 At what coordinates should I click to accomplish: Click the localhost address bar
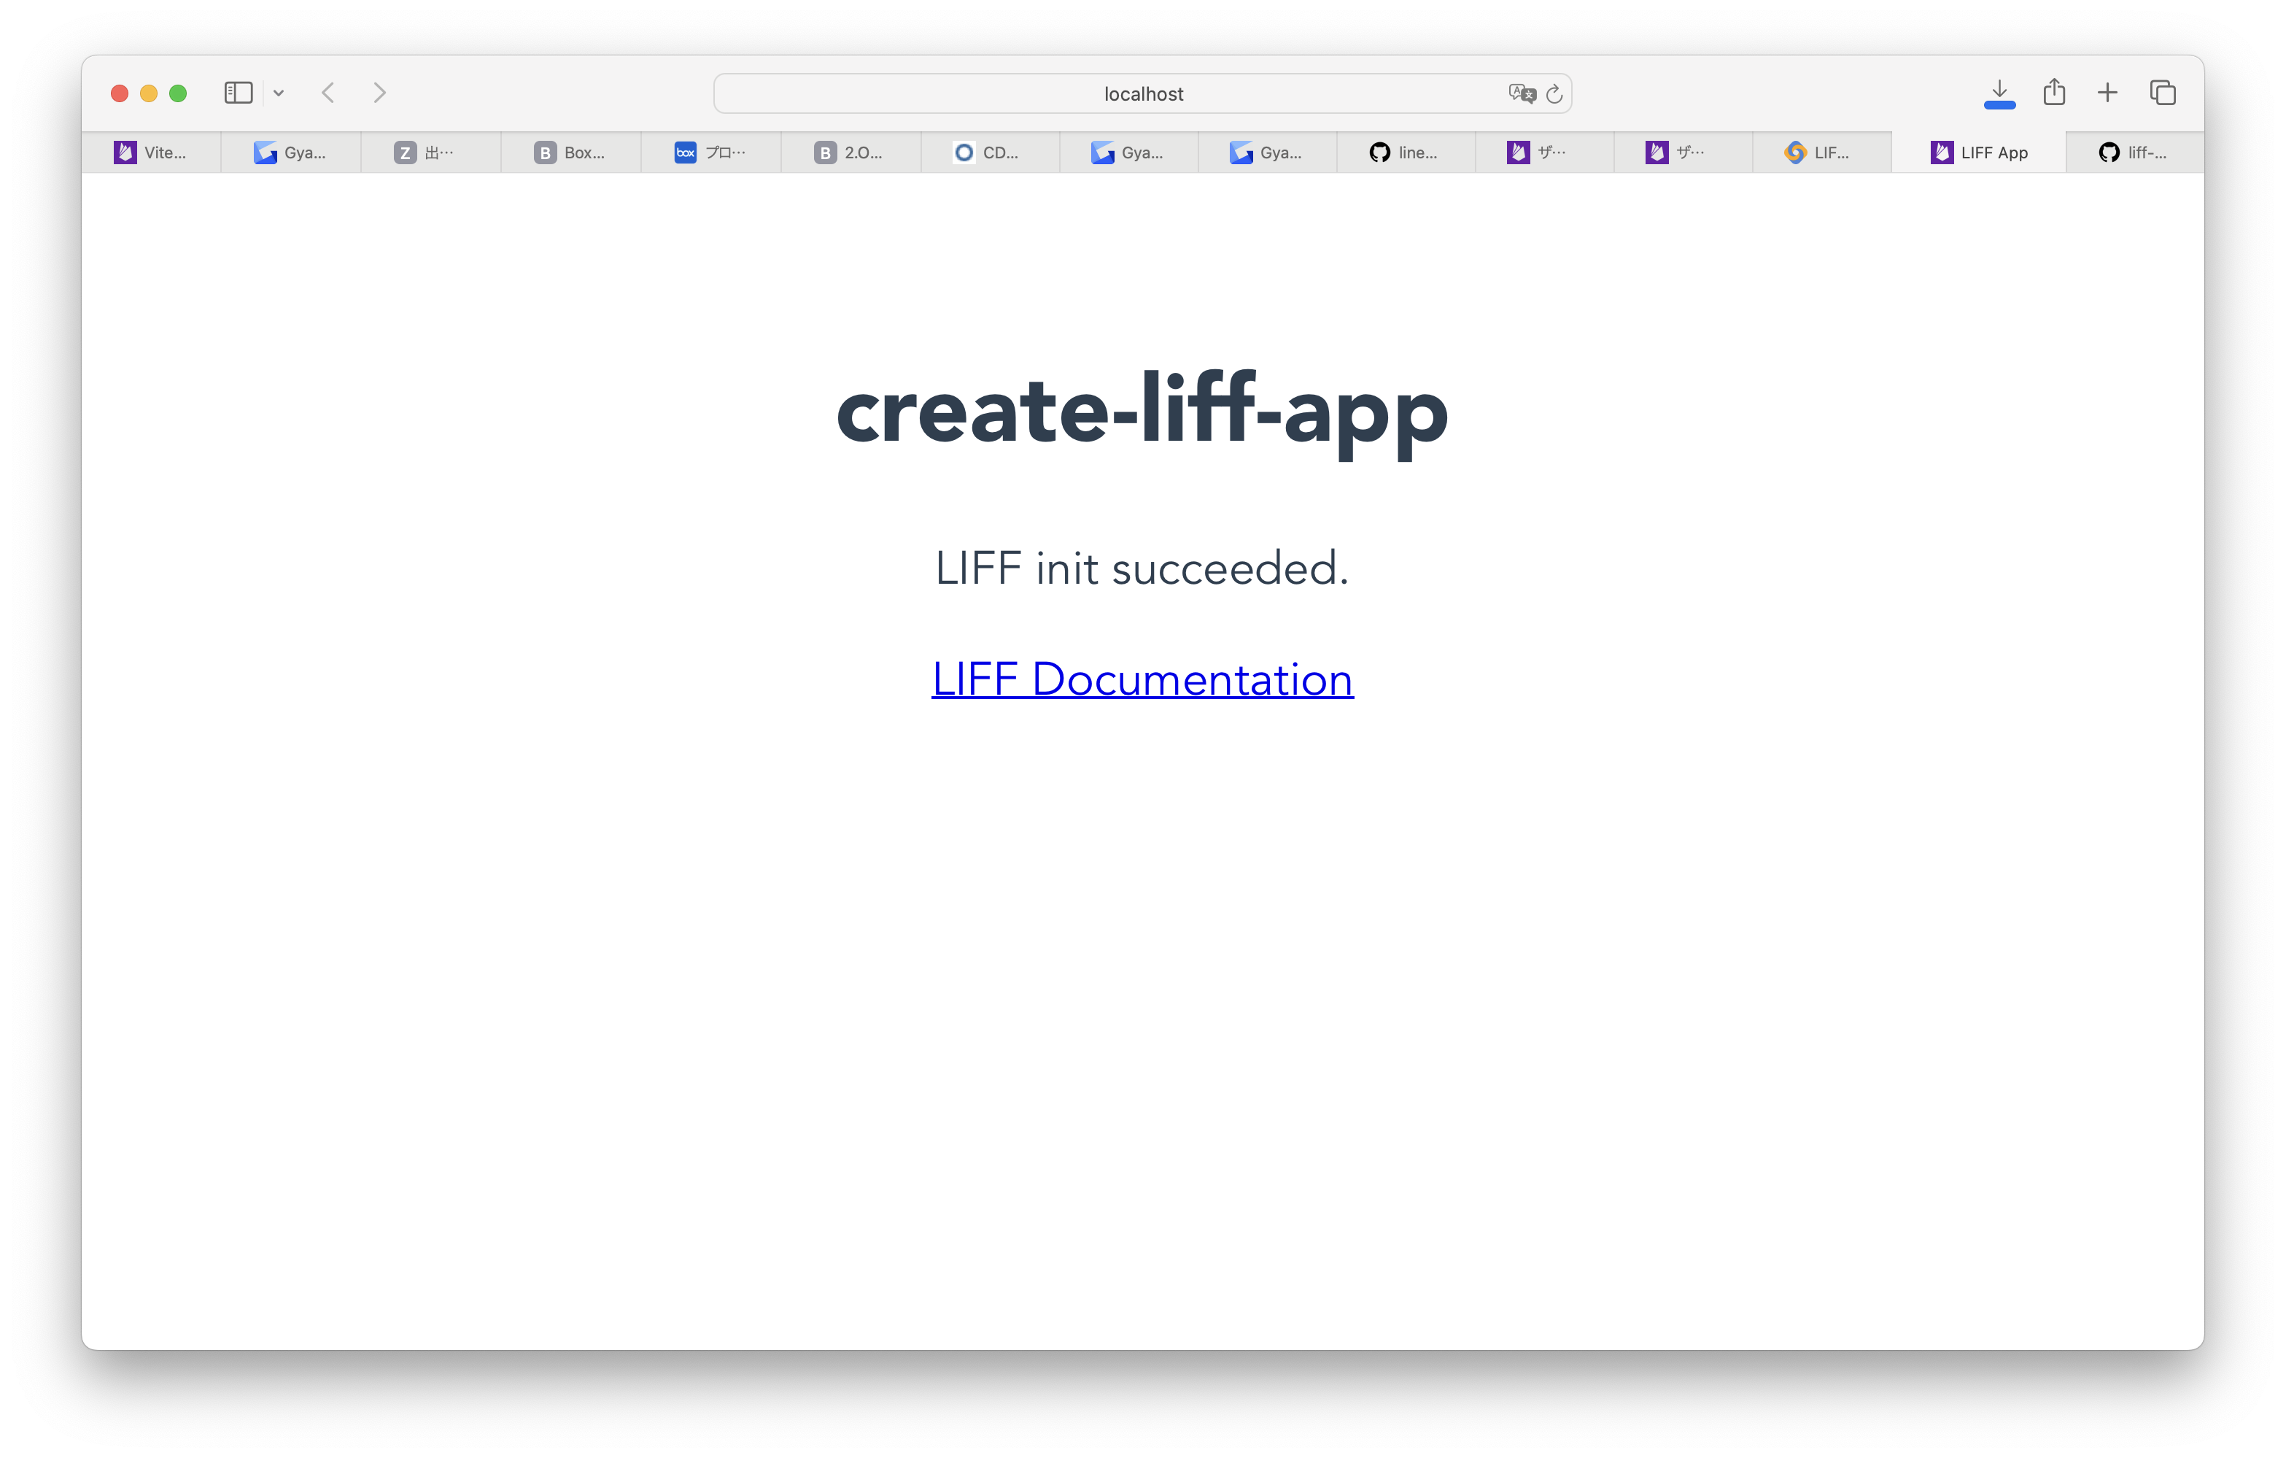[1142, 94]
